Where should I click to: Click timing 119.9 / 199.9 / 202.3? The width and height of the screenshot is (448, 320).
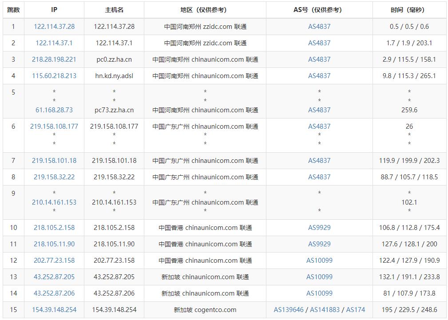(409, 161)
